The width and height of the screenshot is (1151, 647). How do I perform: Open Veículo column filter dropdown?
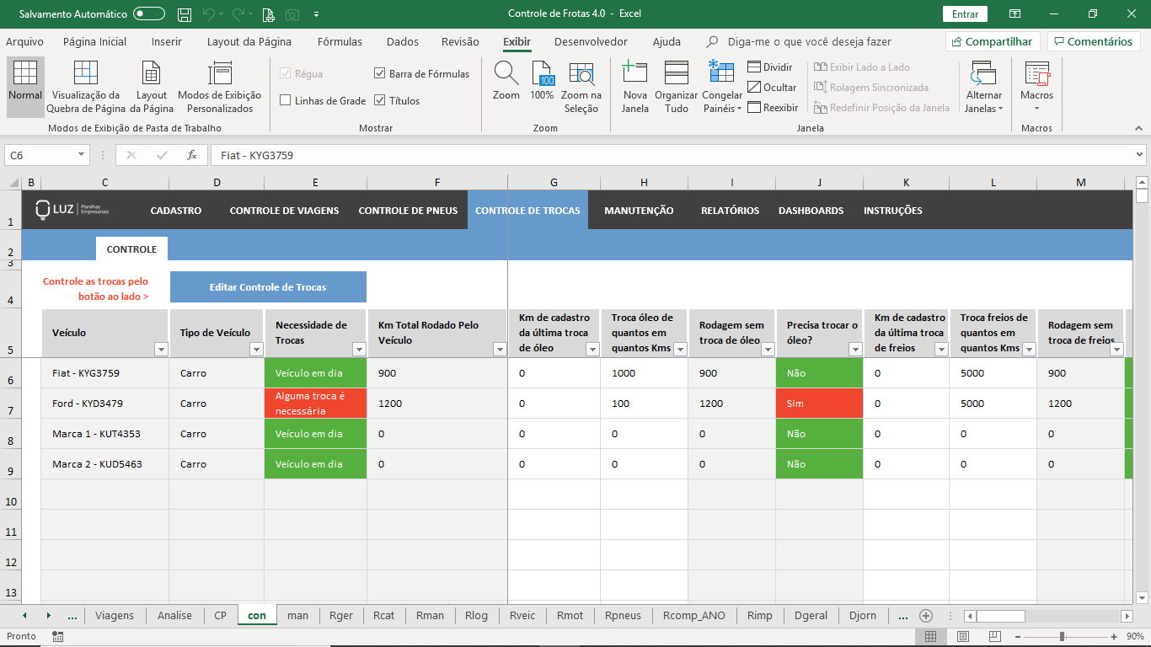161,350
